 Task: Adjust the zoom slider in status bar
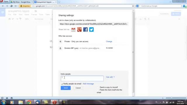point(172,98)
